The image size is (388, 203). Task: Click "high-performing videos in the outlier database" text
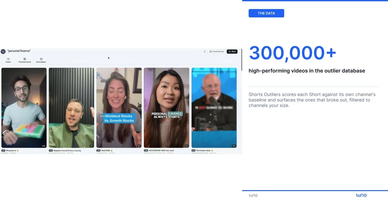coord(307,71)
